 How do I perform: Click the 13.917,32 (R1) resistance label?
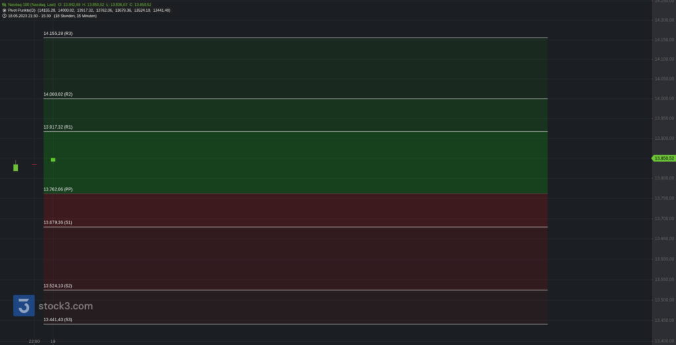pyautogui.click(x=58, y=127)
